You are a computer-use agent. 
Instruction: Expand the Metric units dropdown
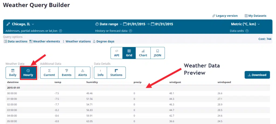pos(245,24)
